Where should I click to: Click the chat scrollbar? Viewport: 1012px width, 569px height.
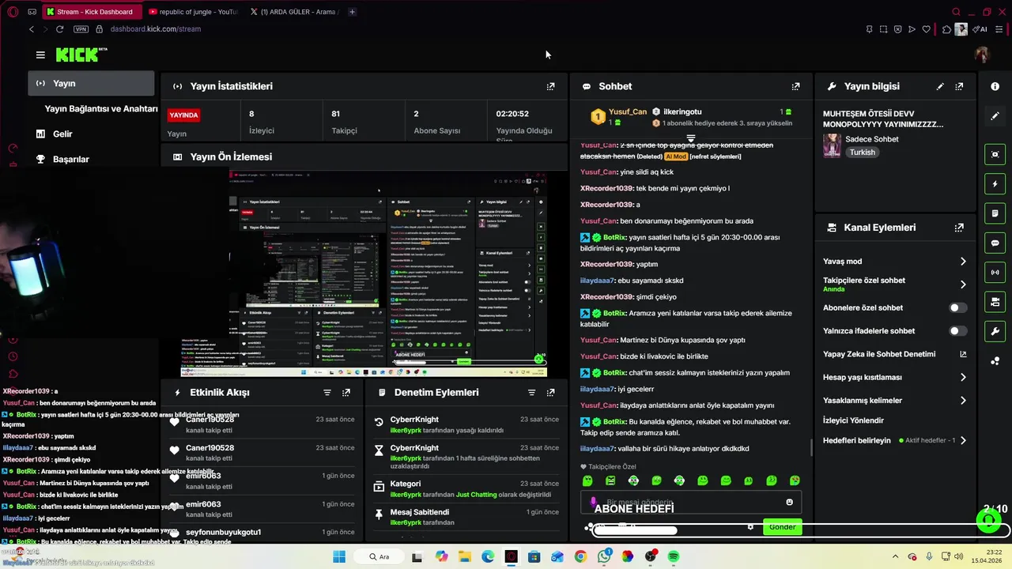coord(811,448)
